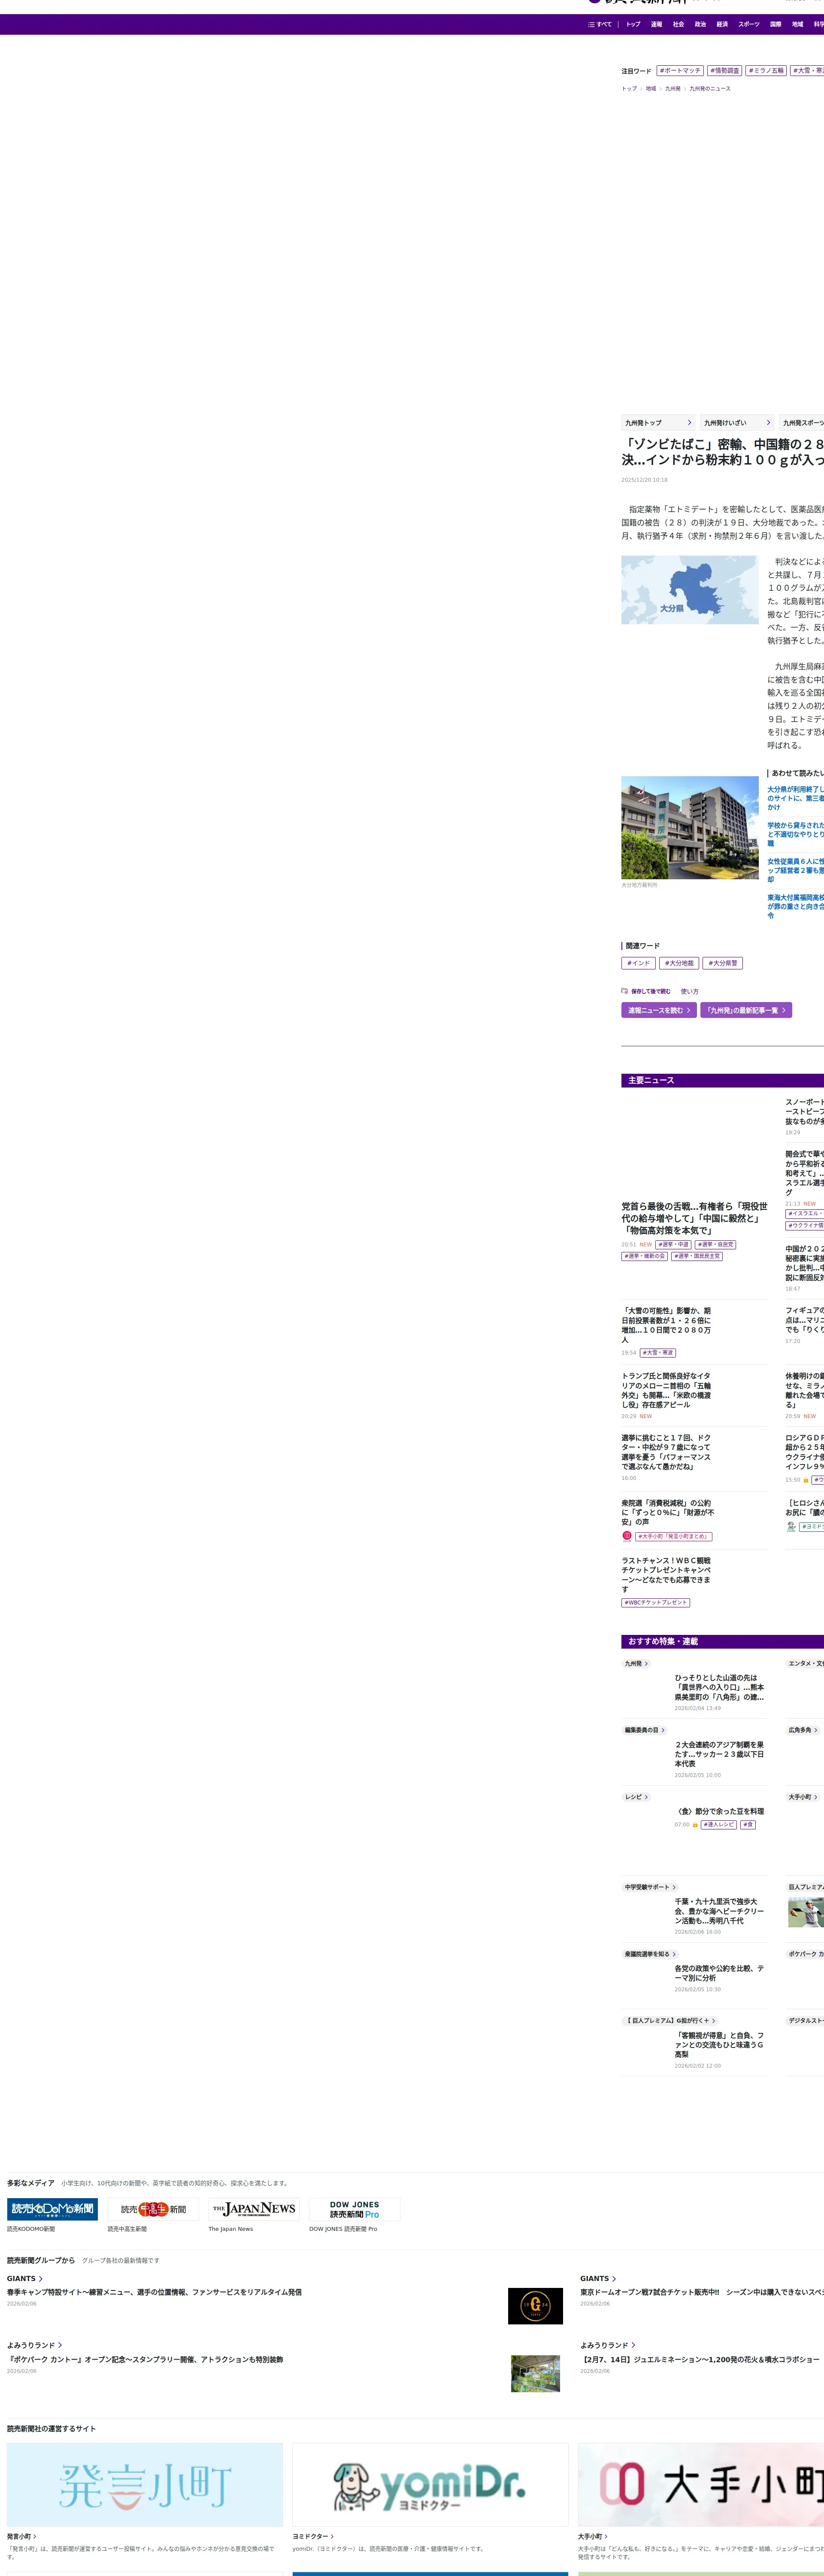Click the 発言小町 banner logo

point(145,2484)
